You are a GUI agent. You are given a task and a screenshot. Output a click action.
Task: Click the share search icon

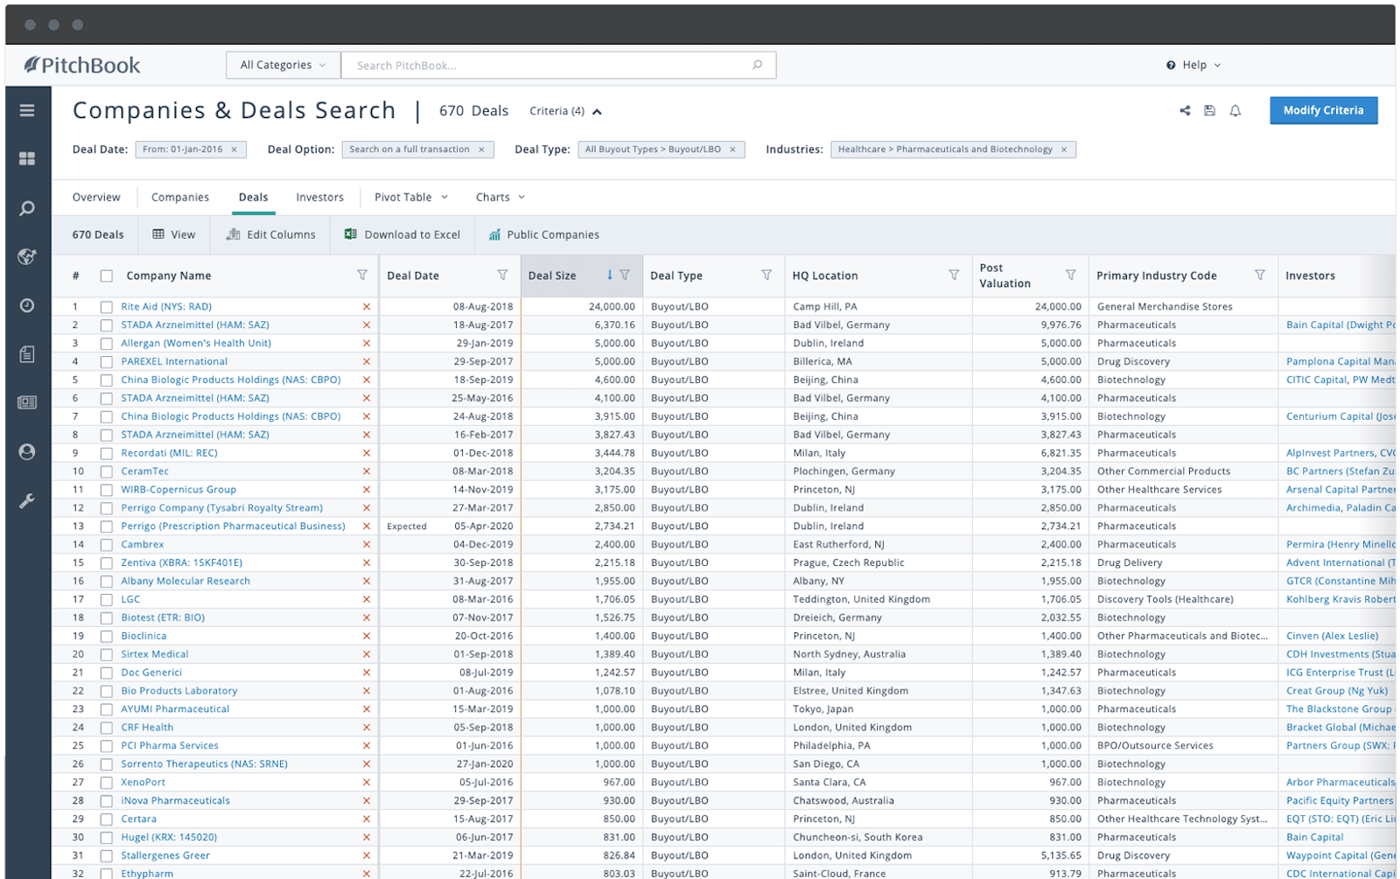tap(1185, 110)
